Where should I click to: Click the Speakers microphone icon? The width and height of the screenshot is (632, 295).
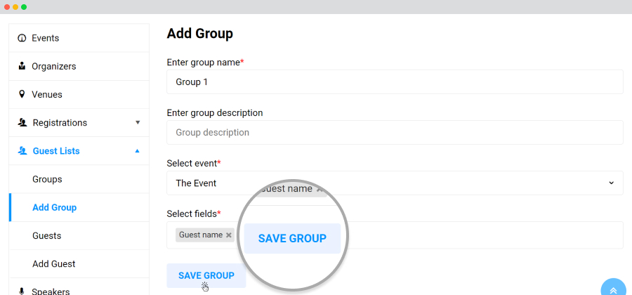22,291
